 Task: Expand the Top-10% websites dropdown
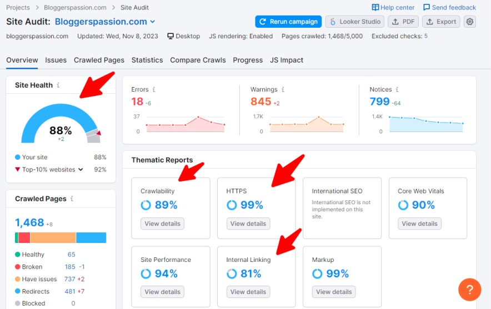(x=81, y=170)
